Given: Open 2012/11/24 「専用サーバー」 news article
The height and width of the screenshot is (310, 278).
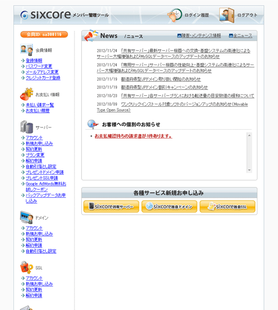Looking at the screenshot, I should 175,67.
